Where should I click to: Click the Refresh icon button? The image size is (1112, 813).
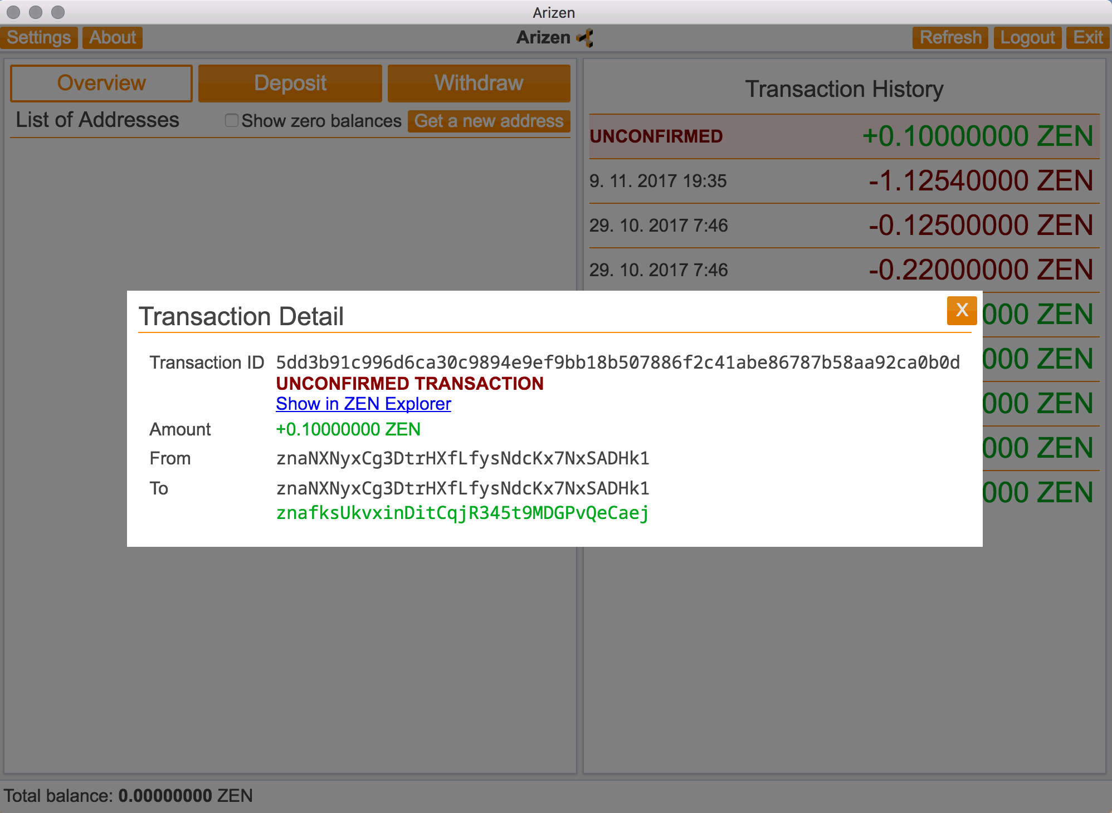coord(950,36)
